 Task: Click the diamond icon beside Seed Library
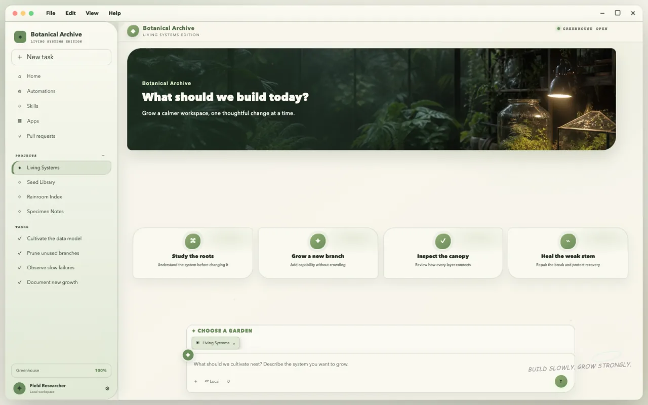(20, 182)
